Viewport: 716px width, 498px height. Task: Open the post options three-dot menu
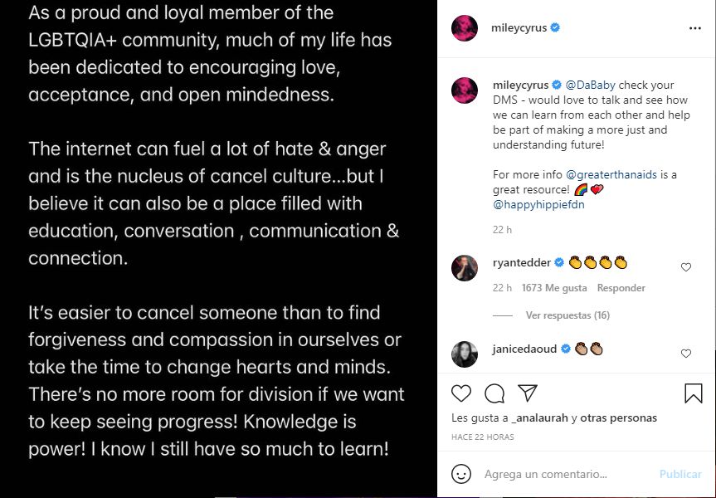(x=695, y=27)
